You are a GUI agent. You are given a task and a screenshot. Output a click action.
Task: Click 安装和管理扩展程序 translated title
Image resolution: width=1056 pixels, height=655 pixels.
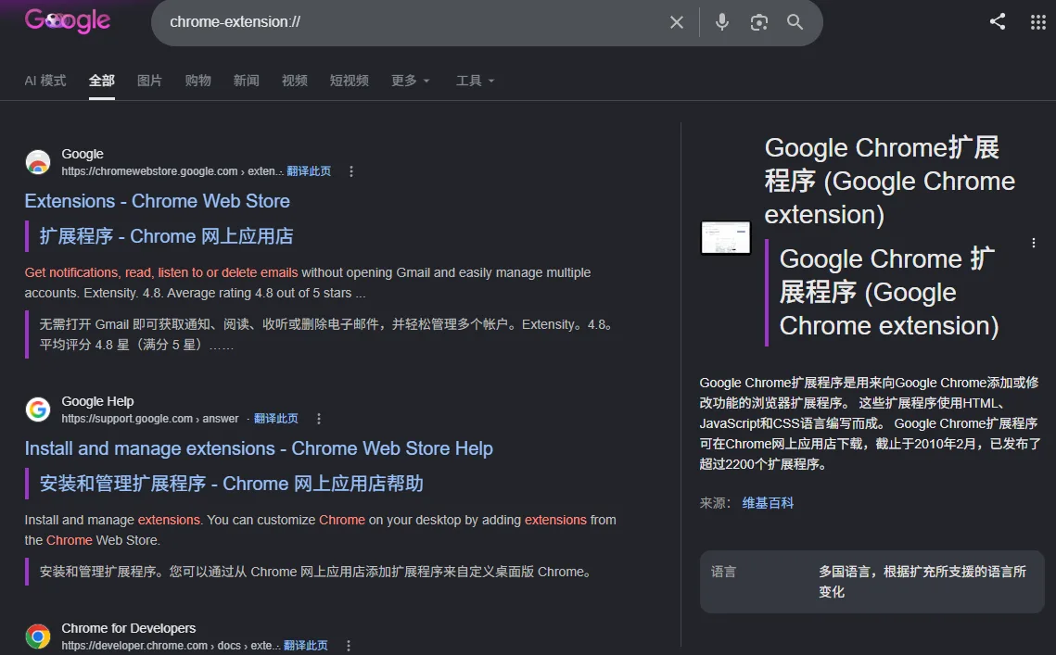231,484
